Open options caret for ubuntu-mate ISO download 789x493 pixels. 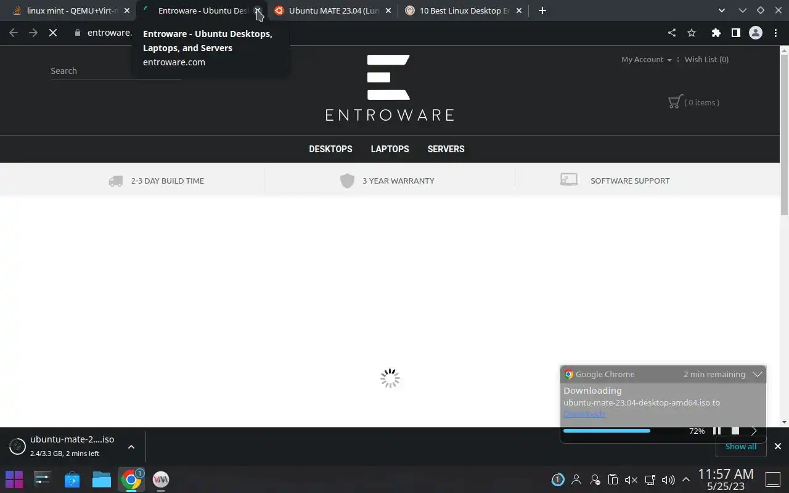131,447
